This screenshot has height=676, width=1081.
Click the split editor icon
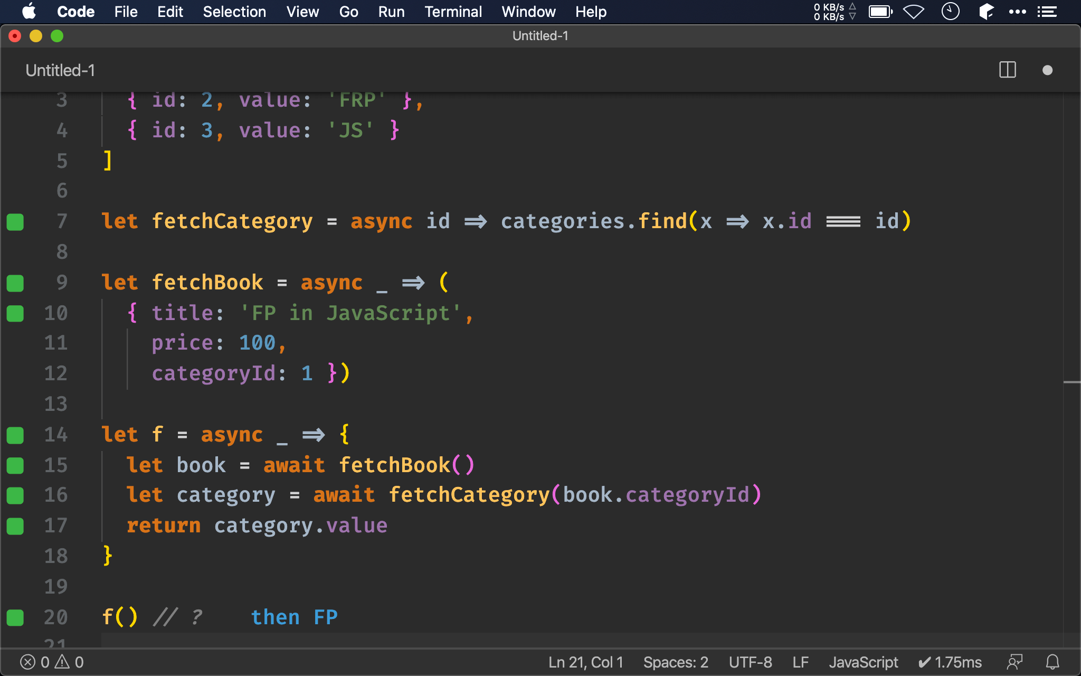(x=1007, y=70)
